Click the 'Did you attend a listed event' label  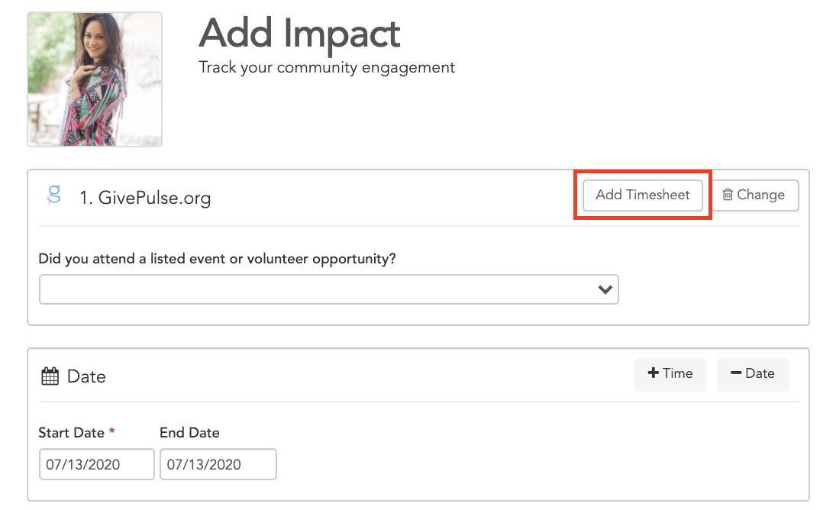(x=217, y=259)
